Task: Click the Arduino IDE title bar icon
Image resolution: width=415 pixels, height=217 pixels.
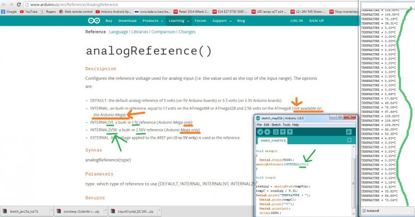Action: click(x=258, y=118)
